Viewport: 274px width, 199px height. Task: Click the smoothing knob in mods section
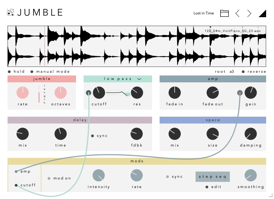pos(251,175)
